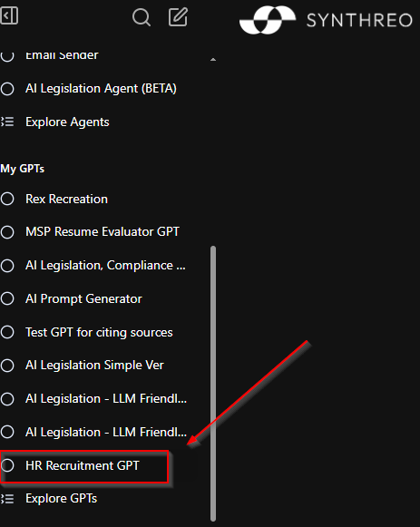This screenshot has height=527, width=420.
Task: Open the Email Sender agent
Action: coord(62,55)
